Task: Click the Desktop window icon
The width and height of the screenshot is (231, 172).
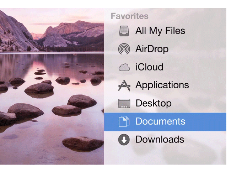Action: 124,103
